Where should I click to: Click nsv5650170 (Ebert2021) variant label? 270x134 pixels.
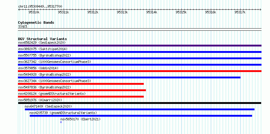[x=80, y=119]
